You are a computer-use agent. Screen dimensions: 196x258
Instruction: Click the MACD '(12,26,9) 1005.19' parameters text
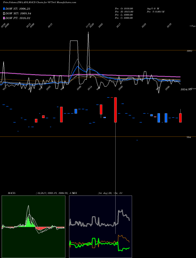click(x=46, y=193)
